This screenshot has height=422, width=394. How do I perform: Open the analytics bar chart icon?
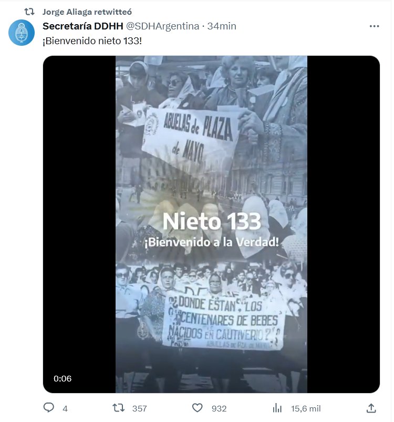pos(277,408)
